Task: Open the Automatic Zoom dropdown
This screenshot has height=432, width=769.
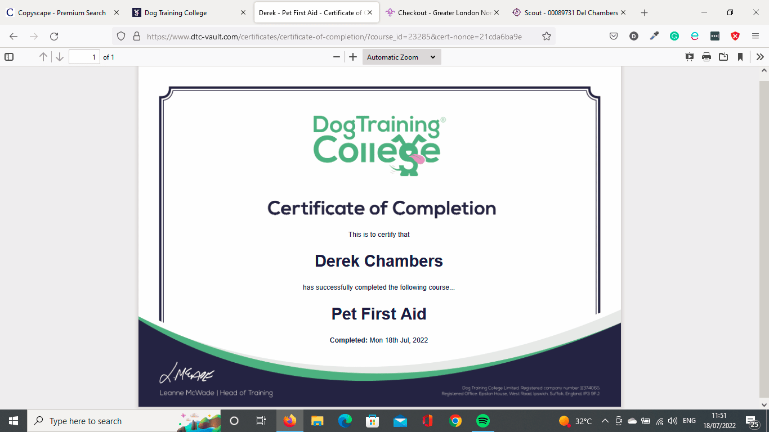Action: pyautogui.click(x=401, y=57)
